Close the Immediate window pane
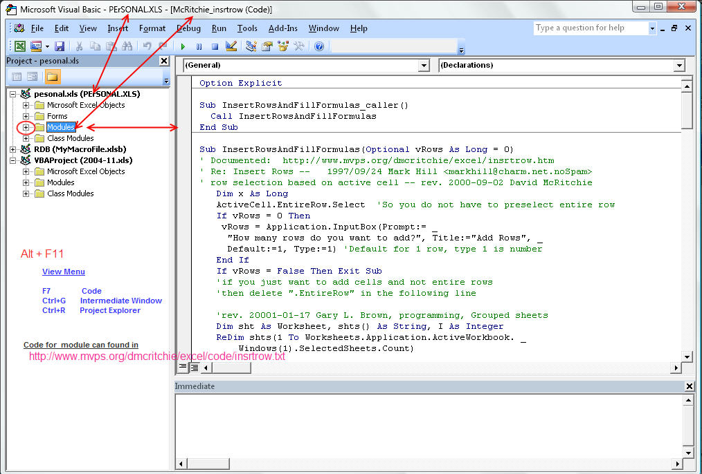This screenshot has width=702, height=474. pyautogui.click(x=689, y=386)
